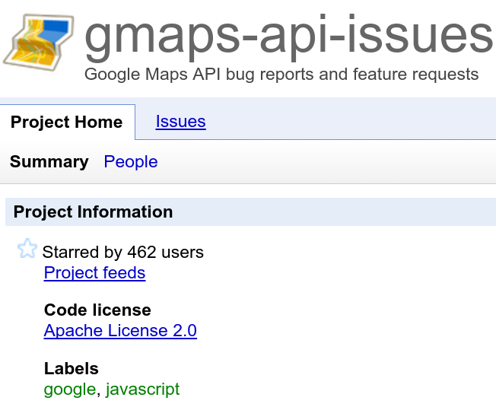Switch to the Issues tab
This screenshot has height=407, width=496.
coord(180,122)
